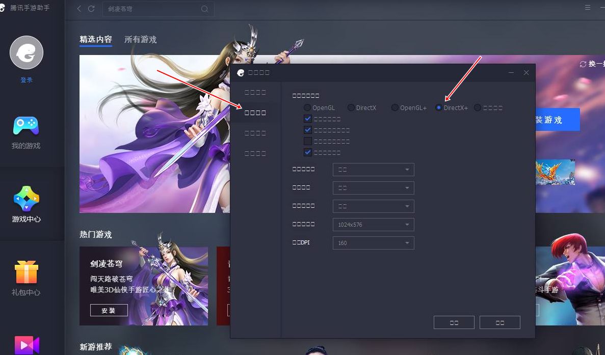Click the large featured banner artwork
The height and width of the screenshot is (355, 605).
[x=154, y=134]
